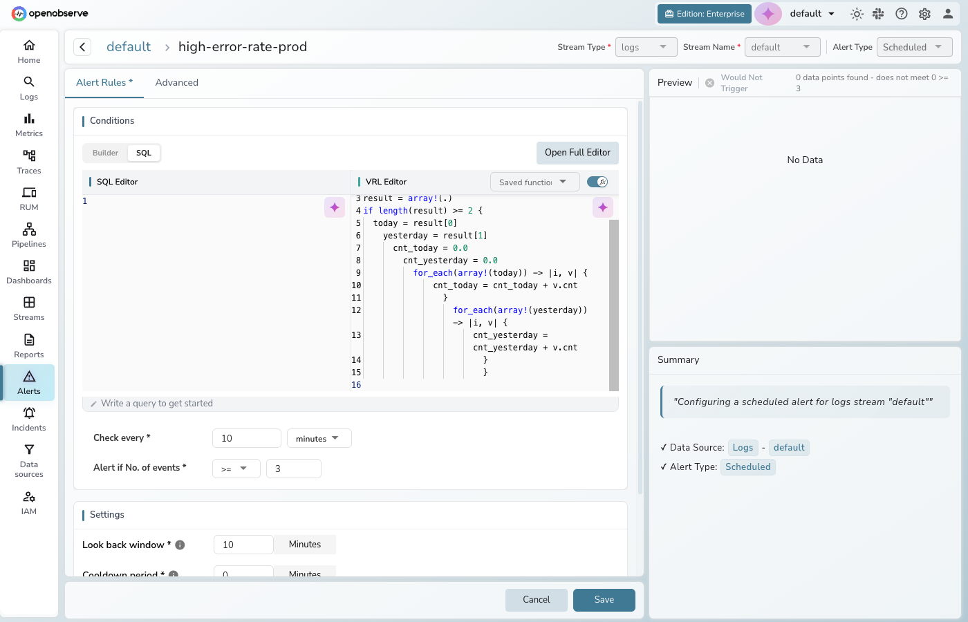The width and height of the screenshot is (968, 622).
Task: Click Open Full Editor button
Action: click(x=577, y=153)
